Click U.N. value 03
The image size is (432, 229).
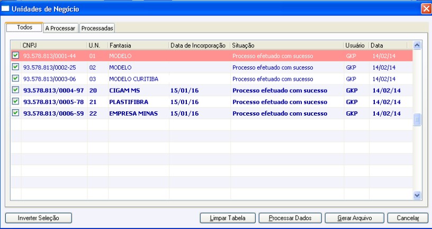[x=93, y=79]
